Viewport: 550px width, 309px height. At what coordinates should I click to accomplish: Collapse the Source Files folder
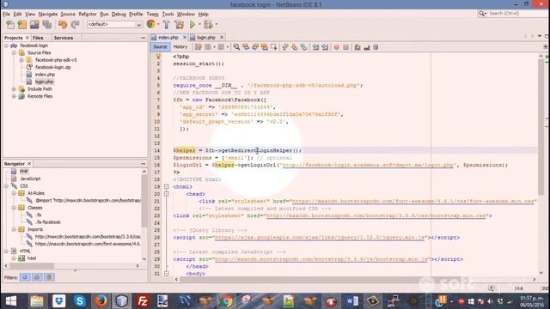pyautogui.click(x=14, y=53)
